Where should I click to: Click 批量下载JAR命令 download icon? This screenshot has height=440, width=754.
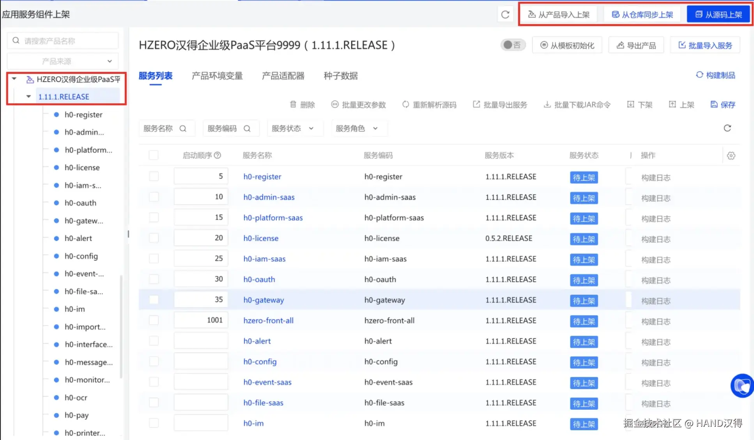click(x=547, y=104)
